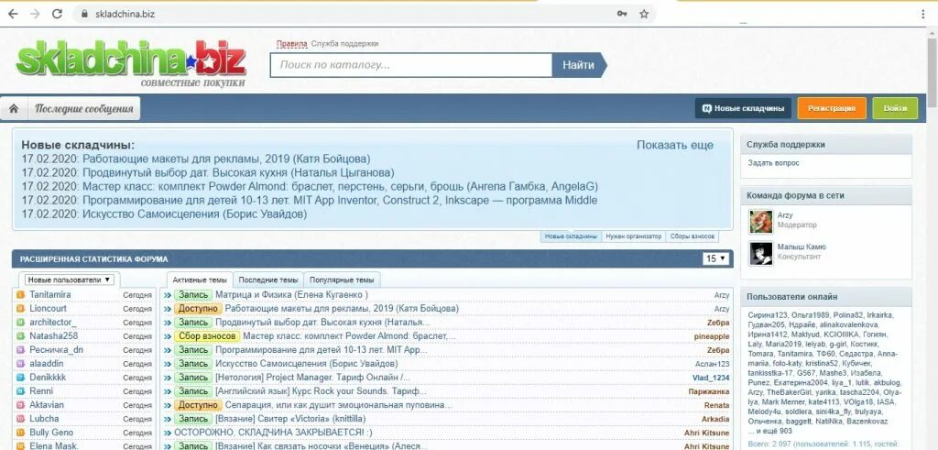
Task: Select Нужен организатор tab
Action: tap(634, 236)
